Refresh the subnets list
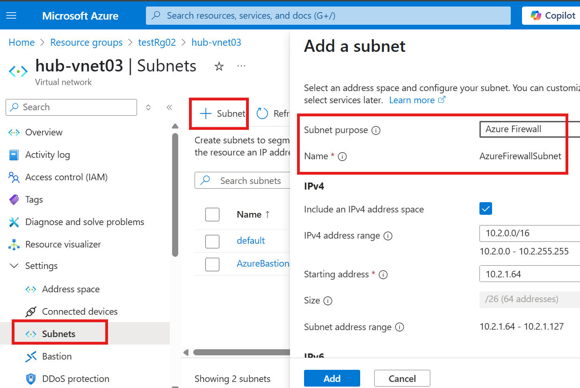 click(x=273, y=113)
